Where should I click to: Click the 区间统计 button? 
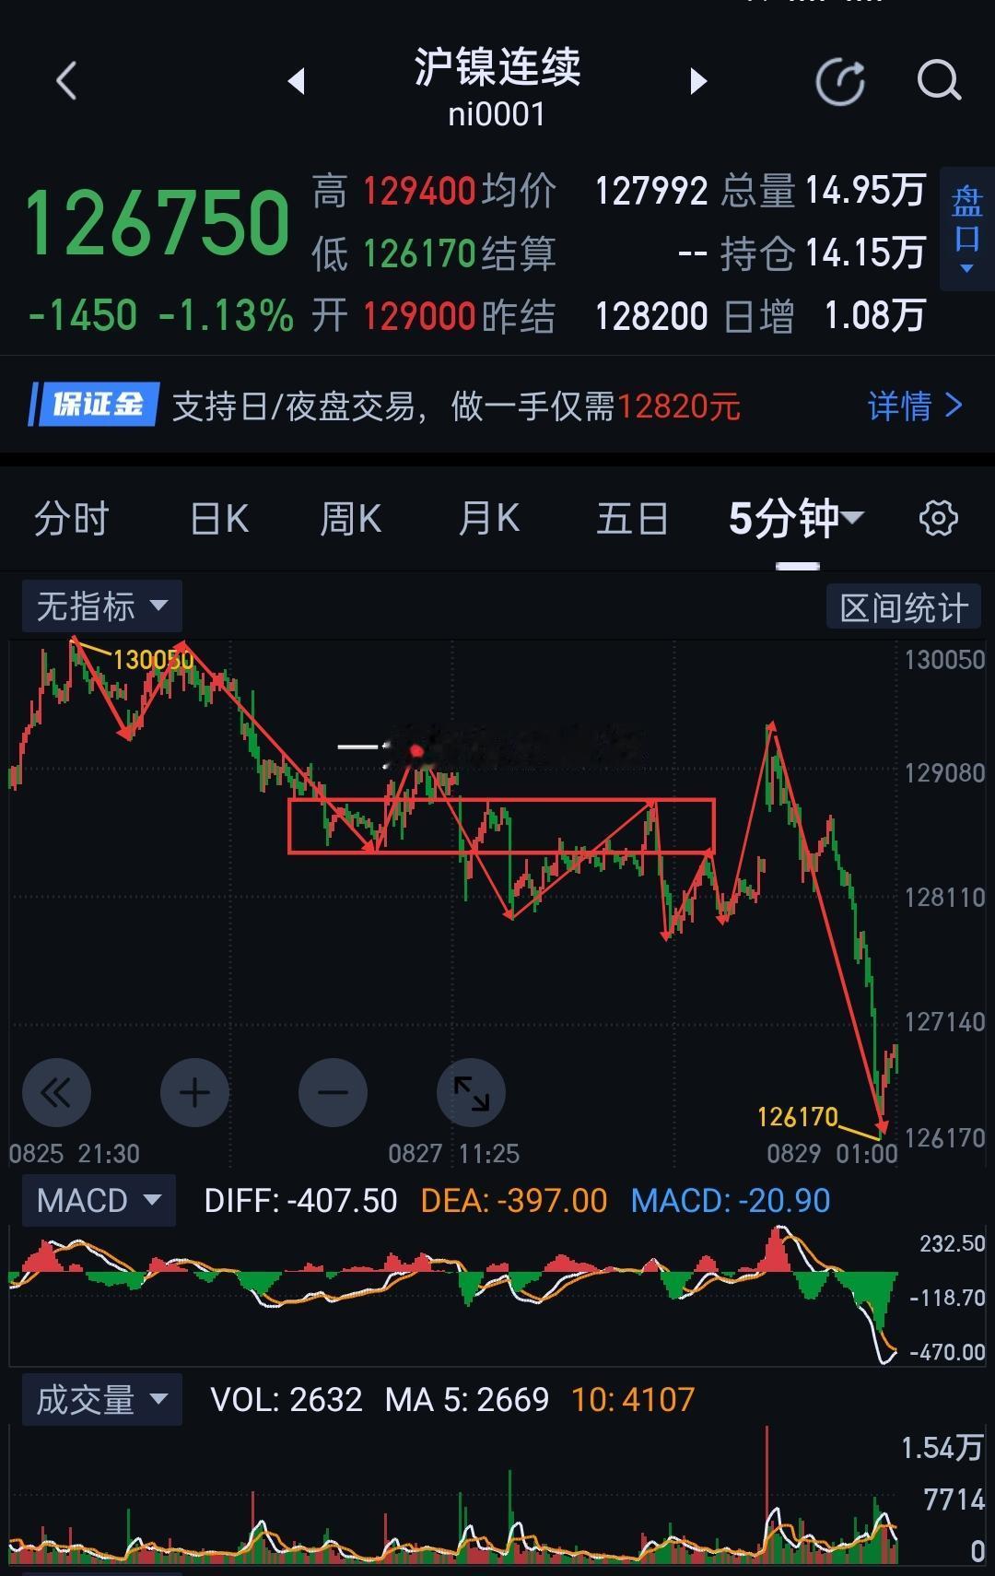click(x=904, y=607)
